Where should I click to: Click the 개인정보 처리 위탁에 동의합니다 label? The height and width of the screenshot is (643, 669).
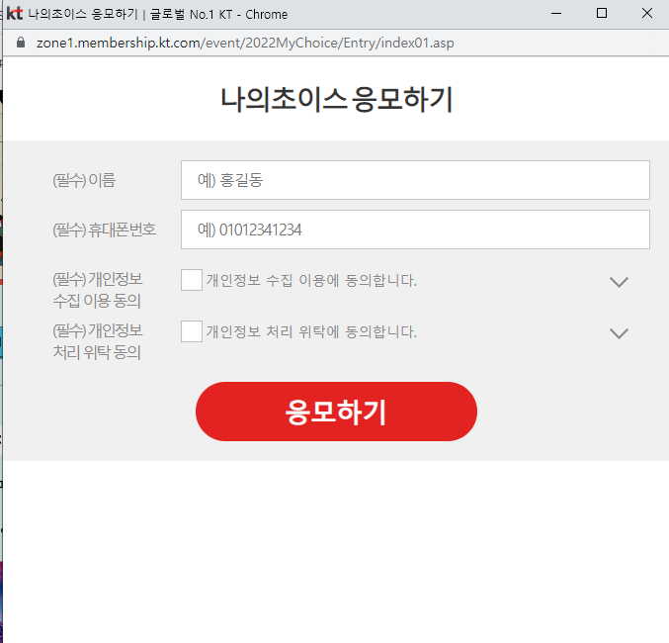[x=311, y=332]
